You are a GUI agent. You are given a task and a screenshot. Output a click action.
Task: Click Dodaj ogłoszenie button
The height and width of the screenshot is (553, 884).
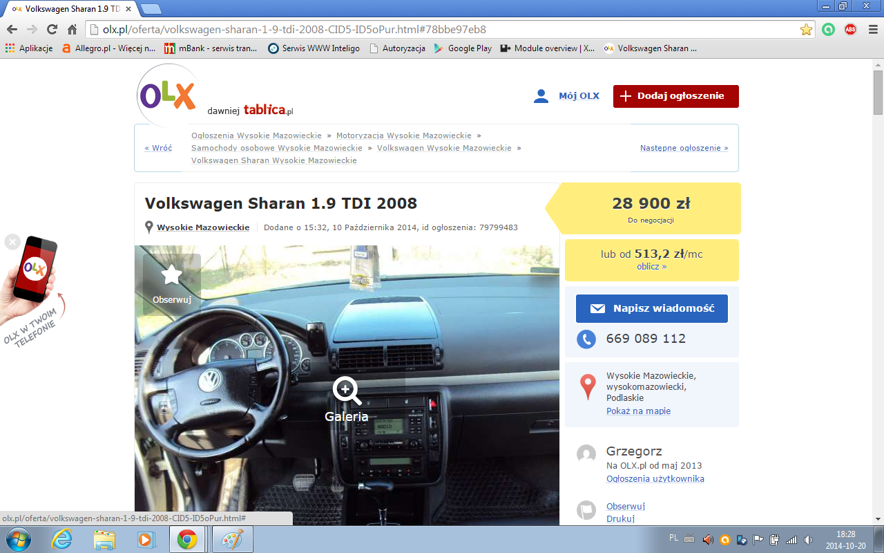pyautogui.click(x=676, y=96)
